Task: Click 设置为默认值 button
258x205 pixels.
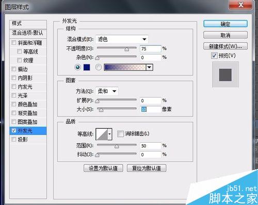Action: (x=103, y=168)
